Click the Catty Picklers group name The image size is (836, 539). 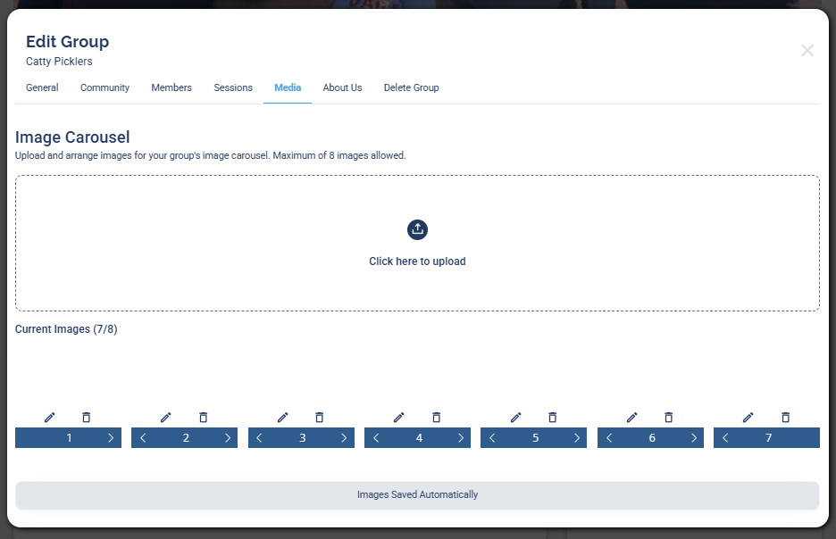(x=59, y=62)
